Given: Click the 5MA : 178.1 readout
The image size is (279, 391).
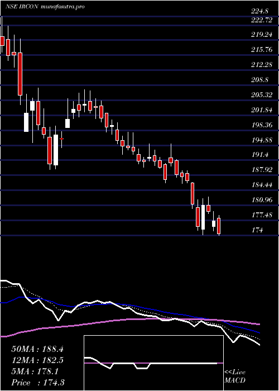Looking at the screenshot, I should point(35,371).
